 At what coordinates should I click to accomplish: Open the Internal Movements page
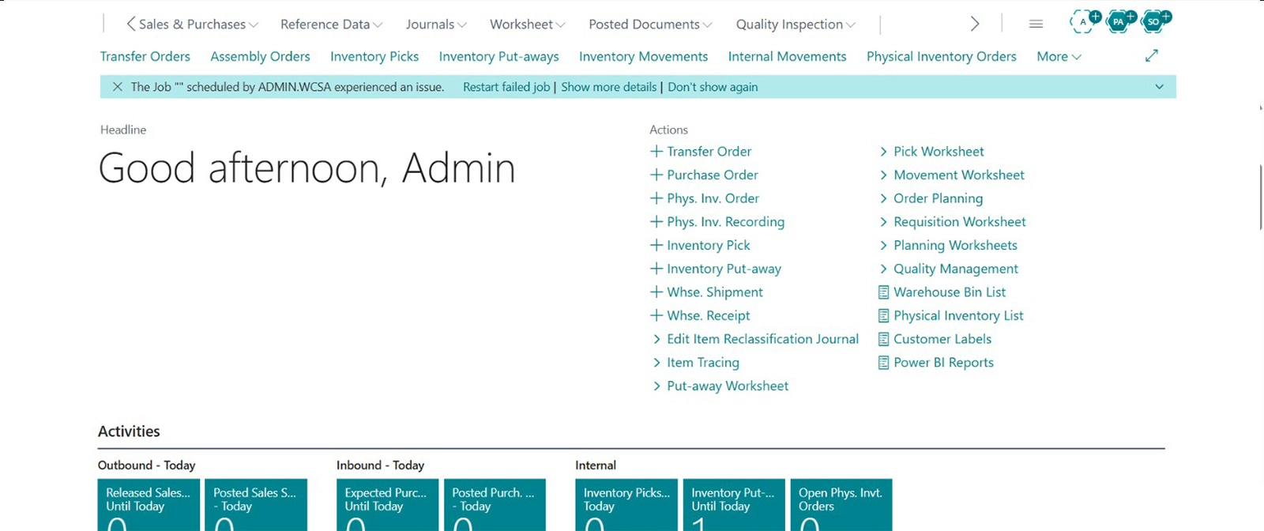tap(787, 56)
